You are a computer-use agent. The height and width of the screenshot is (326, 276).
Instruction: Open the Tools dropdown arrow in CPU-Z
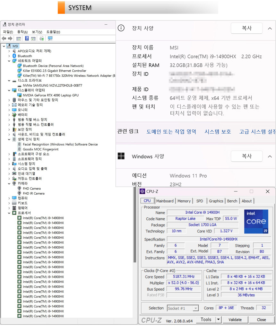[218, 320]
